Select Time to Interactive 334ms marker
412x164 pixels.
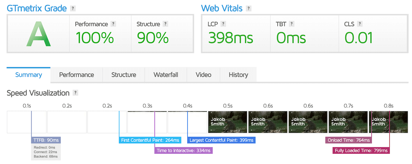coord(184,150)
